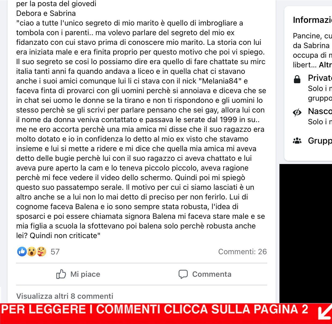Click the Commenta button label

pyautogui.click(x=212, y=274)
